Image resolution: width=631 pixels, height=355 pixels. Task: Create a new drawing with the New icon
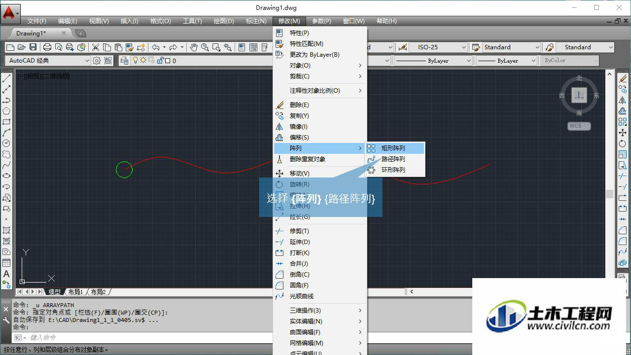10,47
